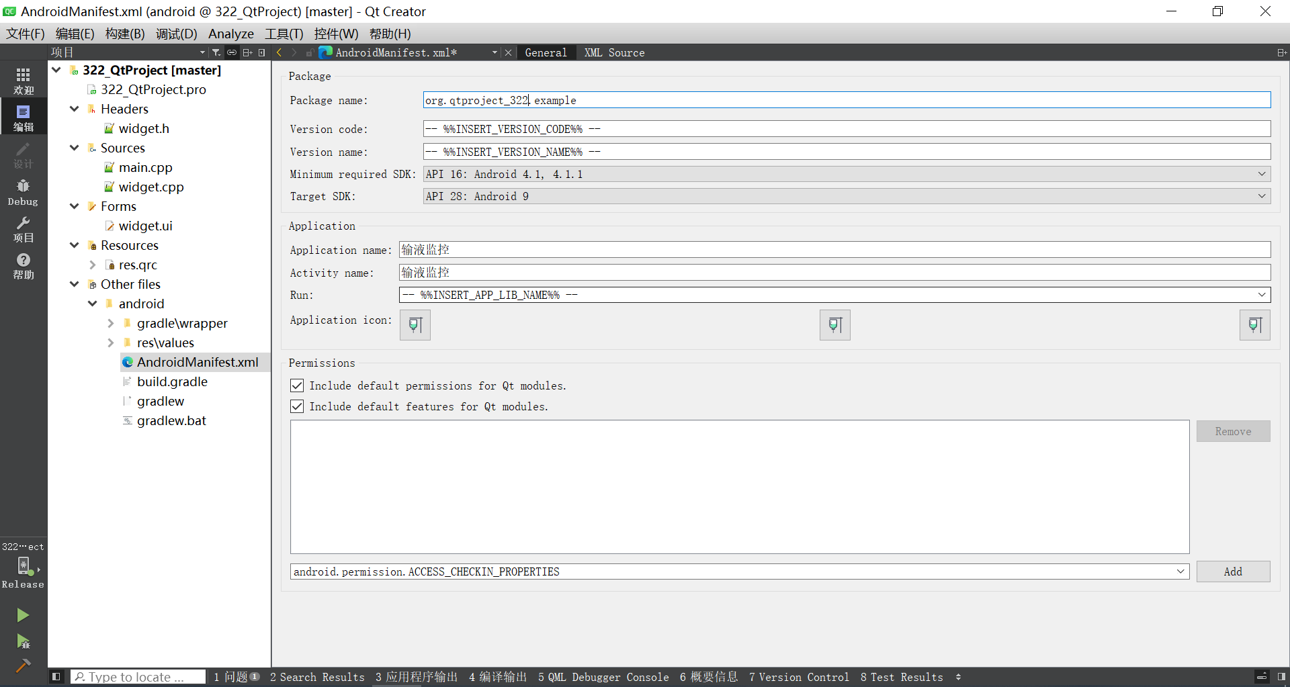
Task: Open output pane selector arrows
Action: pos(959,677)
